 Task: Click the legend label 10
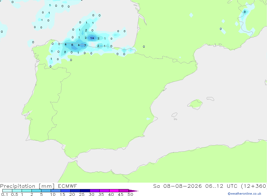[x=53, y=194]
